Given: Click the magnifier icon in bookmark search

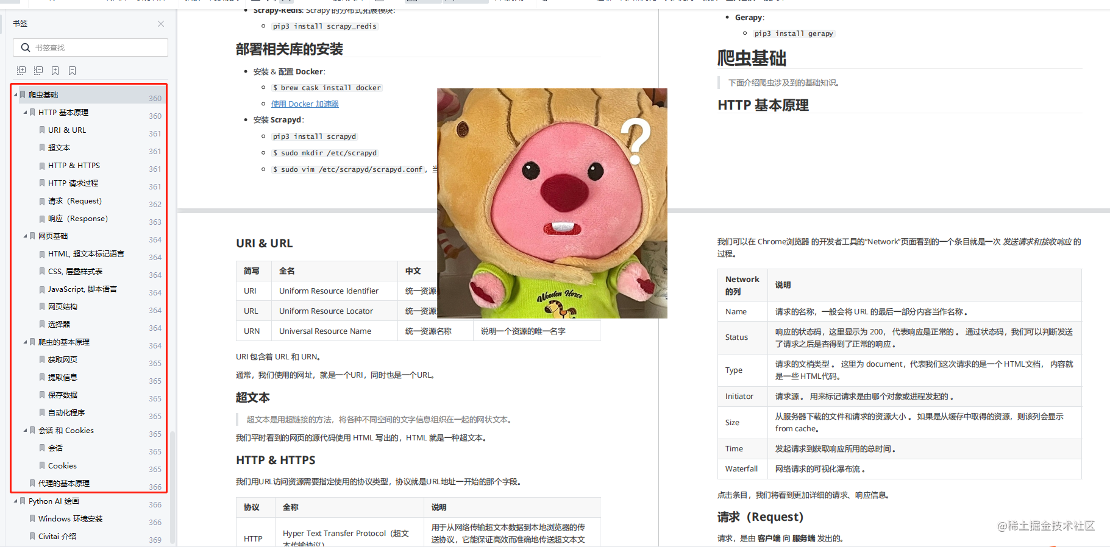Looking at the screenshot, I should point(26,48).
